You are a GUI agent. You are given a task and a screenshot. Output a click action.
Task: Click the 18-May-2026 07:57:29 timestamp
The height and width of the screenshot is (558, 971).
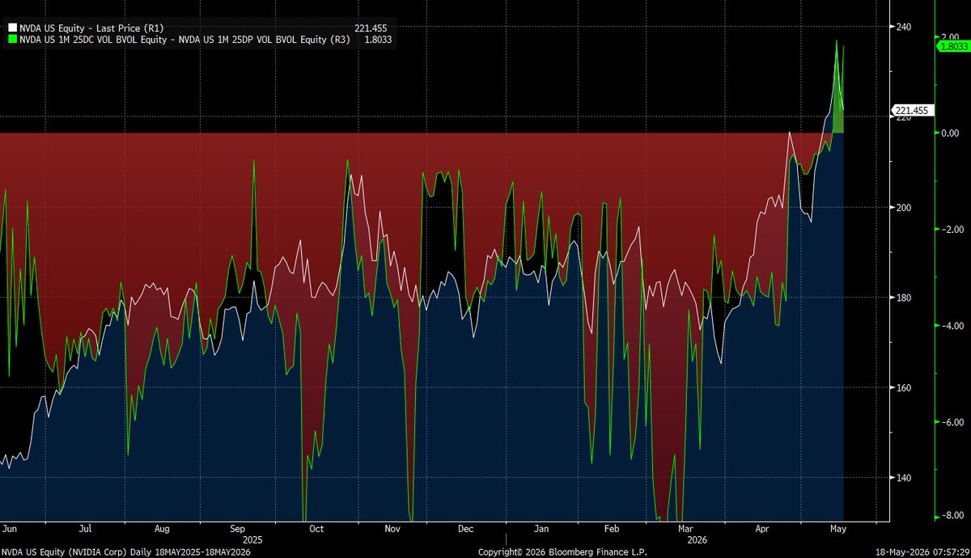click(924, 551)
